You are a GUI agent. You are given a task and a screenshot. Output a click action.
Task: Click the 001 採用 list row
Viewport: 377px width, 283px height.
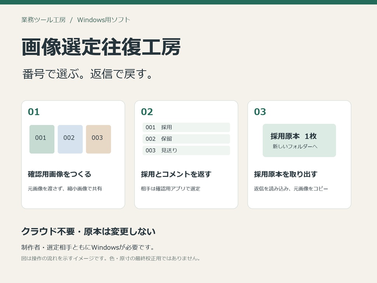coord(186,127)
